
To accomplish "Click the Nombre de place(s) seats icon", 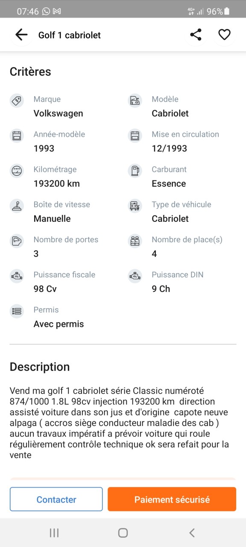I will click(135, 241).
